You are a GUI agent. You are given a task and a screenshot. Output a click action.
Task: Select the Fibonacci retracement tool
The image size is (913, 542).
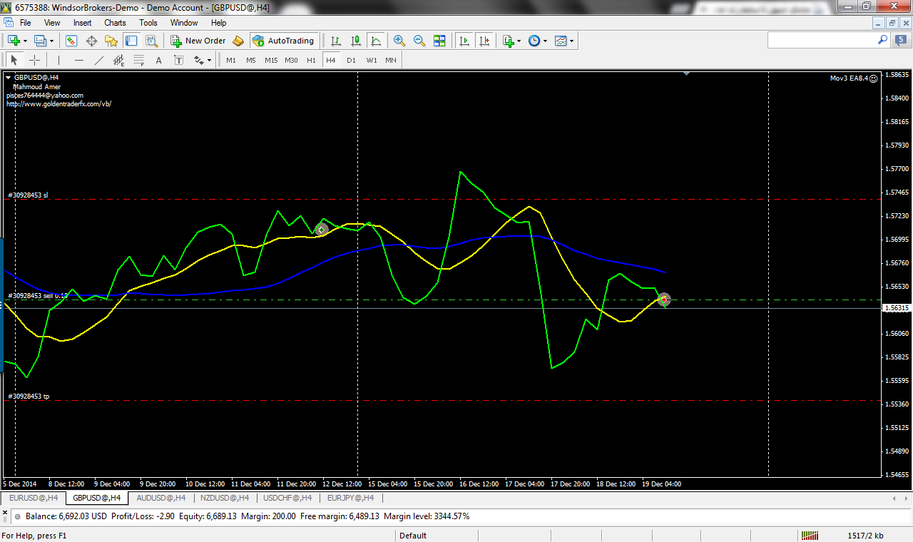(x=138, y=60)
